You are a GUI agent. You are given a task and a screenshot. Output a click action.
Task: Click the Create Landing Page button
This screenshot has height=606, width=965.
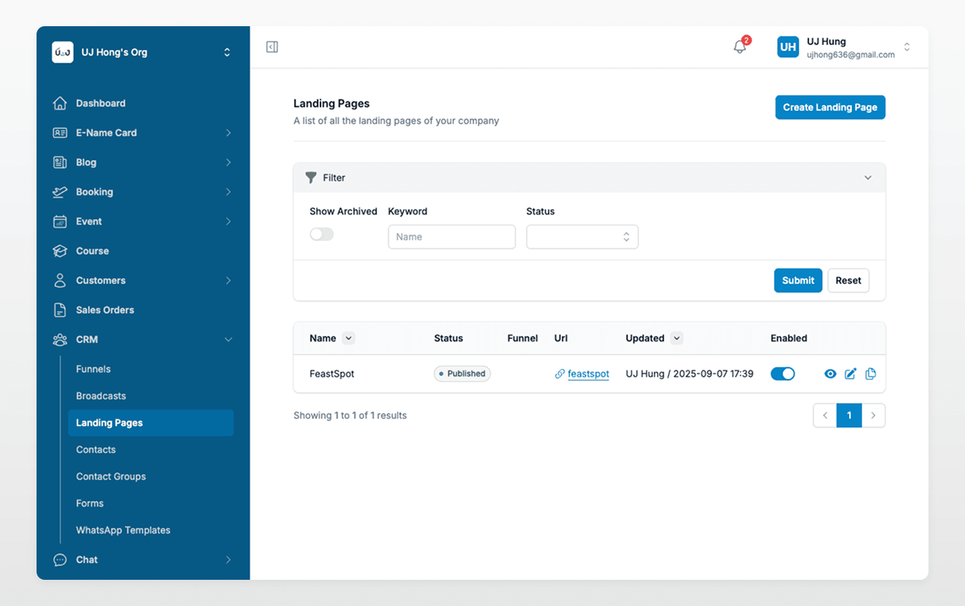pos(830,108)
